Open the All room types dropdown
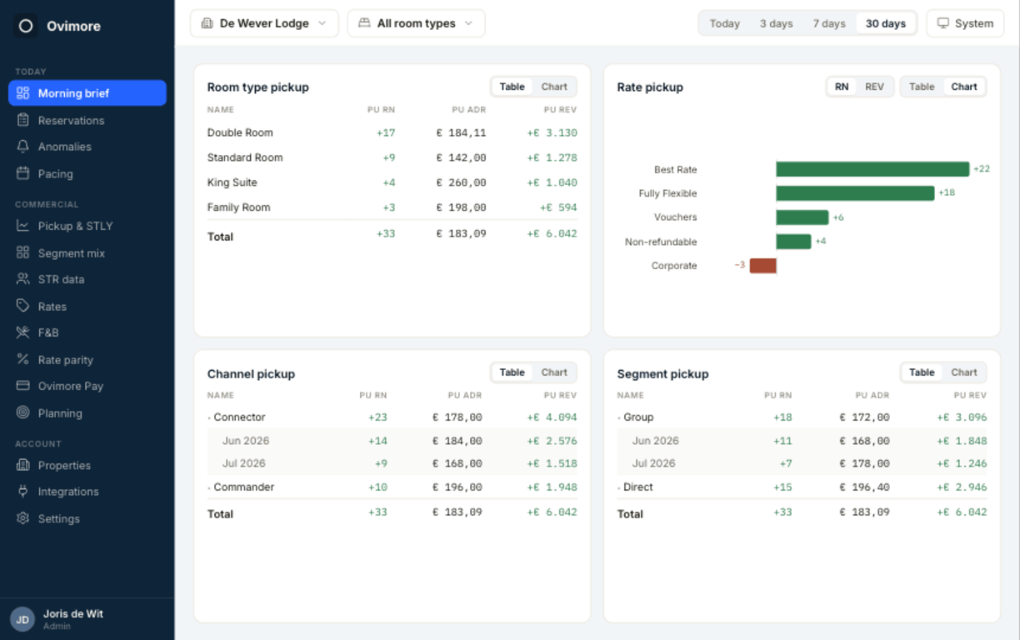 pyautogui.click(x=416, y=23)
